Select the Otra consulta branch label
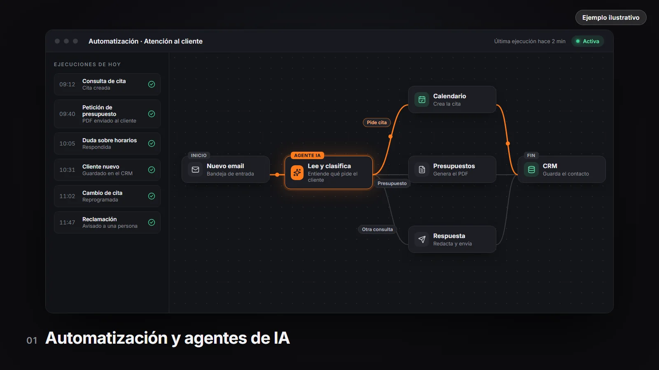This screenshot has width=659, height=370. pyautogui.click(x=377, y=229)
